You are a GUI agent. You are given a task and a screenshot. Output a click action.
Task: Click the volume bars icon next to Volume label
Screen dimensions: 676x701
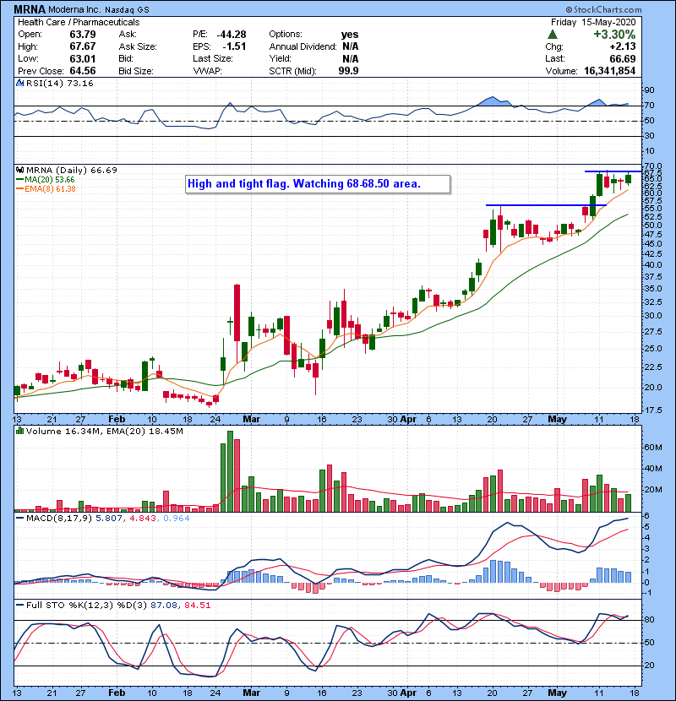[19, 431]
